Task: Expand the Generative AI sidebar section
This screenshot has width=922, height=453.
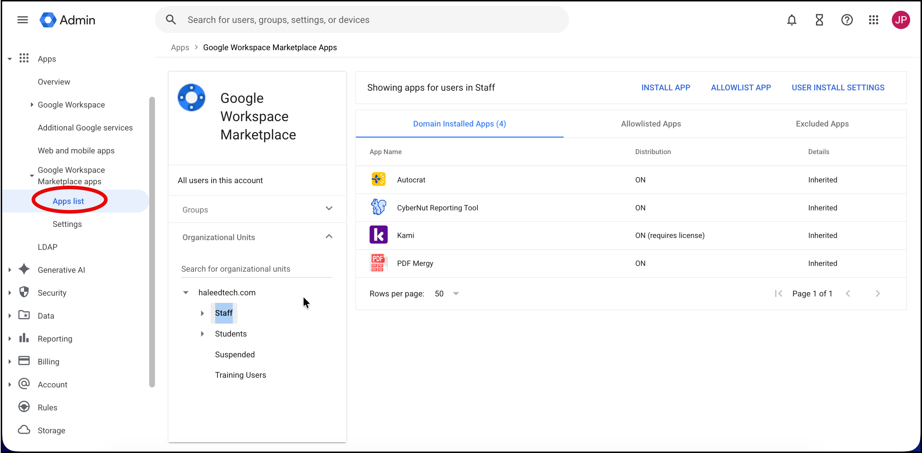Action: click(x=10, y=270)
